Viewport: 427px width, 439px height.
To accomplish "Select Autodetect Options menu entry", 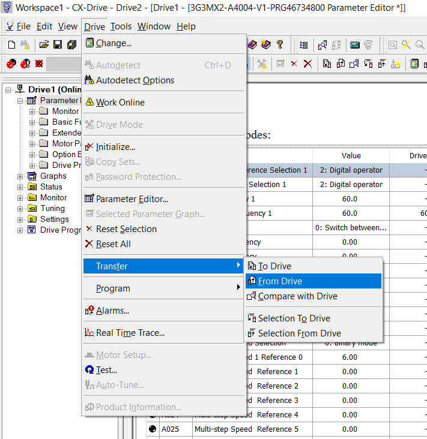I will [164, 80].
